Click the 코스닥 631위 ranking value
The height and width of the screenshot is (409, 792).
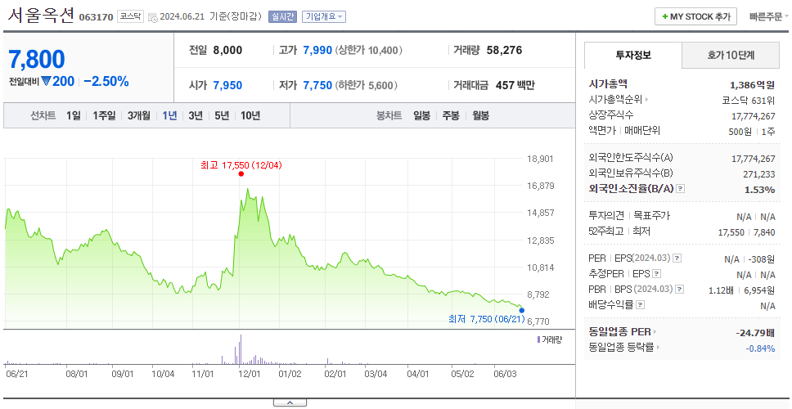click(749, 100)
